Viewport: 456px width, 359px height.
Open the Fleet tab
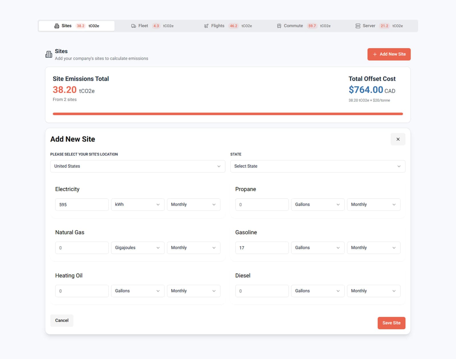pyautogui.click(x=152, y=26)
